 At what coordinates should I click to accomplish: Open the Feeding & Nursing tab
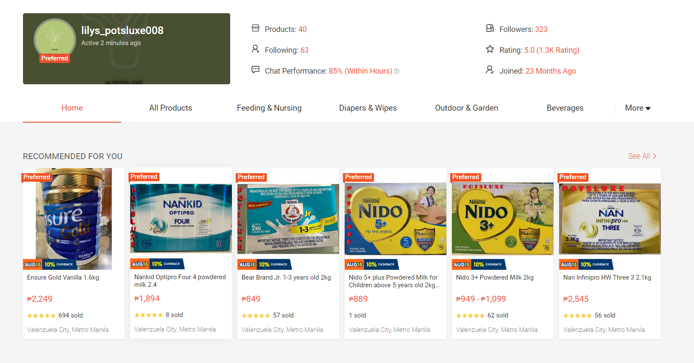pos(269,108)
